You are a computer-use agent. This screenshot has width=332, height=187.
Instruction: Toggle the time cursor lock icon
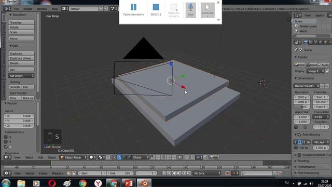pyautogui.click(x=74, y=173)
